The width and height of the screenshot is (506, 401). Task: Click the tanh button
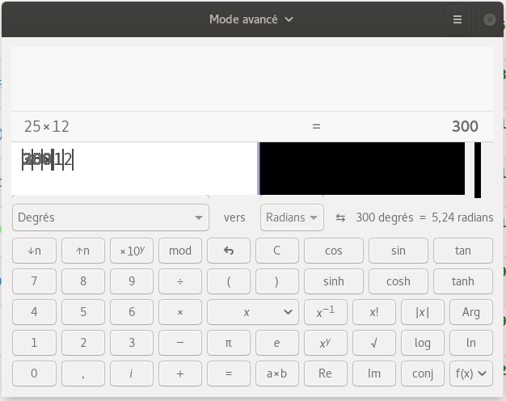point(463,281)
